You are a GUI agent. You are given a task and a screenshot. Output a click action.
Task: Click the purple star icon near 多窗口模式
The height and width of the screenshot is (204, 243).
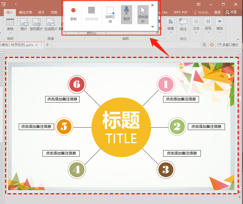(204, 45)
